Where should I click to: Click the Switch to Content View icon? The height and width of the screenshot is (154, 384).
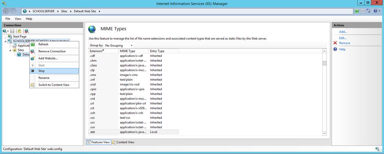click(x=33, y=85)
